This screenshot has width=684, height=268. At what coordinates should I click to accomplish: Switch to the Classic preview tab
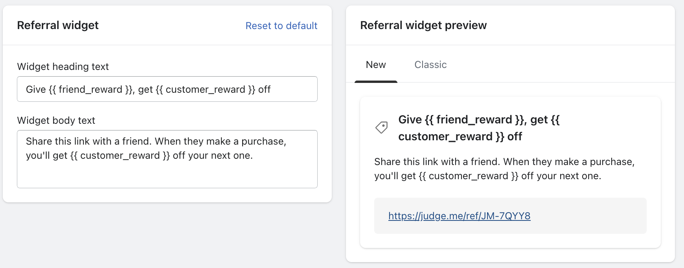(x=430, y=65)
